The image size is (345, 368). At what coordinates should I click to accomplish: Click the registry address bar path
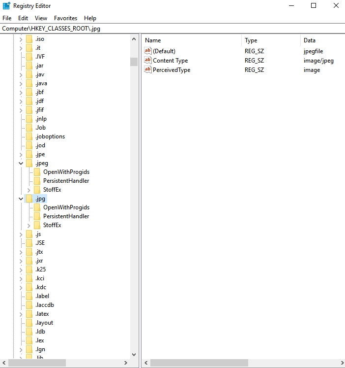[51, 29]
